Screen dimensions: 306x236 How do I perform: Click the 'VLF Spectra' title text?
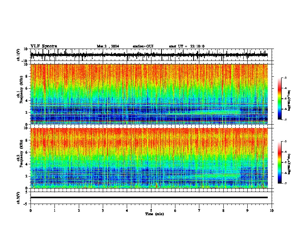click(x=44, y=46)
